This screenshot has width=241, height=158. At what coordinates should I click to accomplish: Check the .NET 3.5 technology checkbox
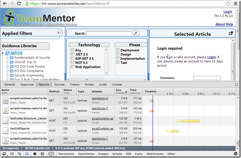[x=72, y=54]
